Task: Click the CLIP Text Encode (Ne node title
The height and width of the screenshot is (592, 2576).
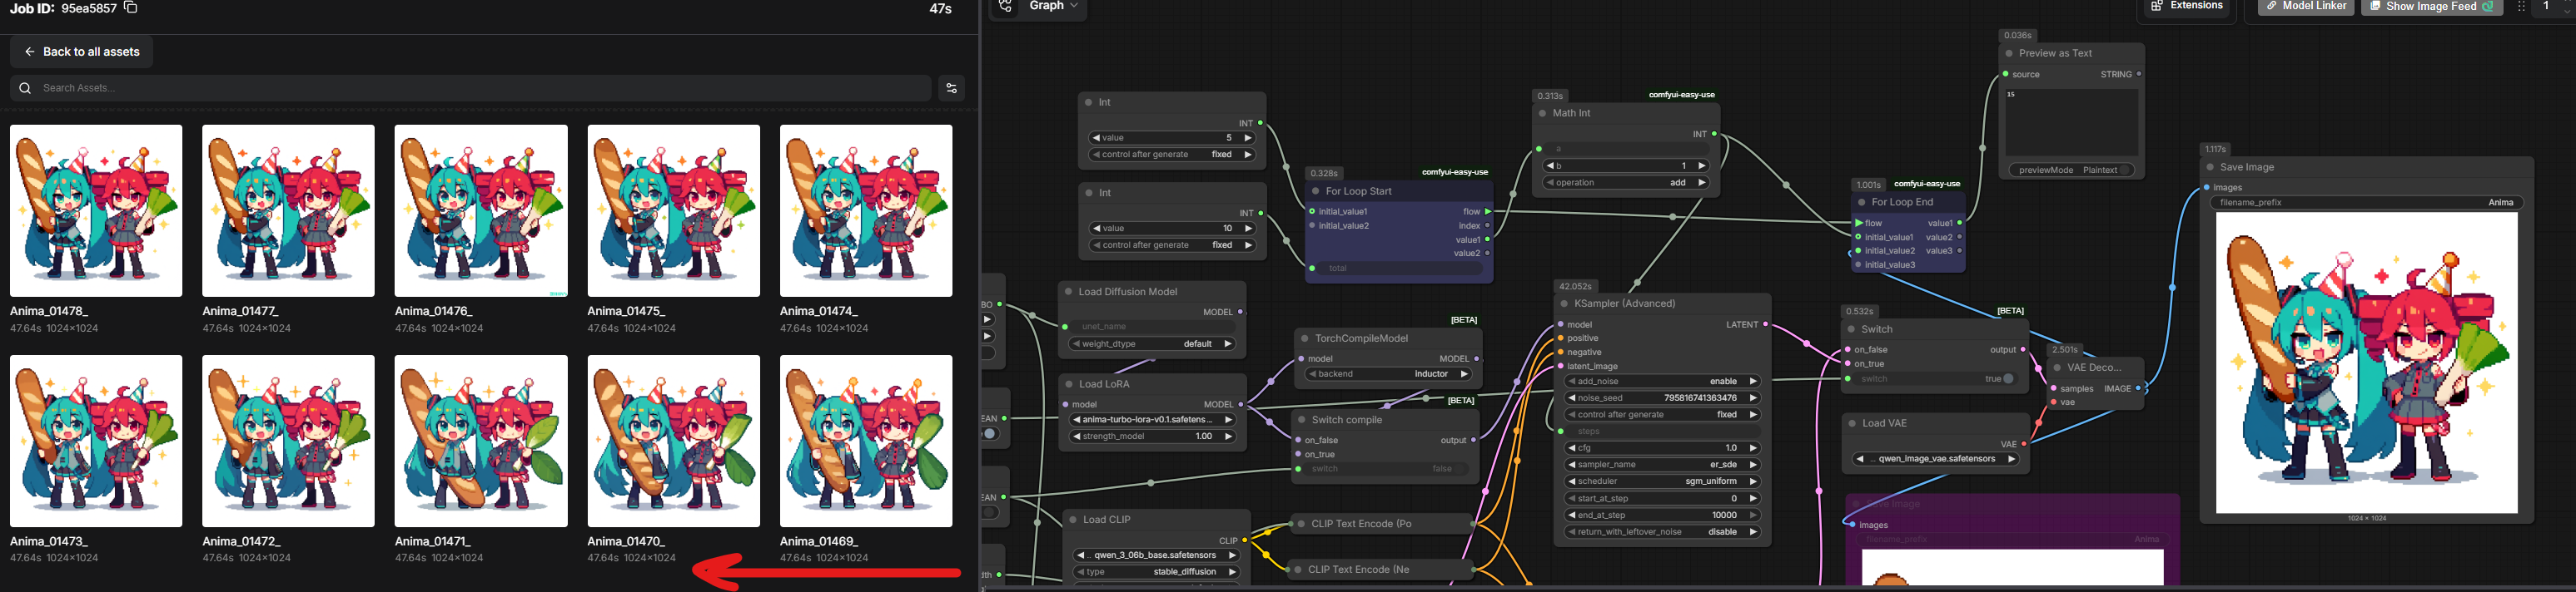Action: point(1358,570)
